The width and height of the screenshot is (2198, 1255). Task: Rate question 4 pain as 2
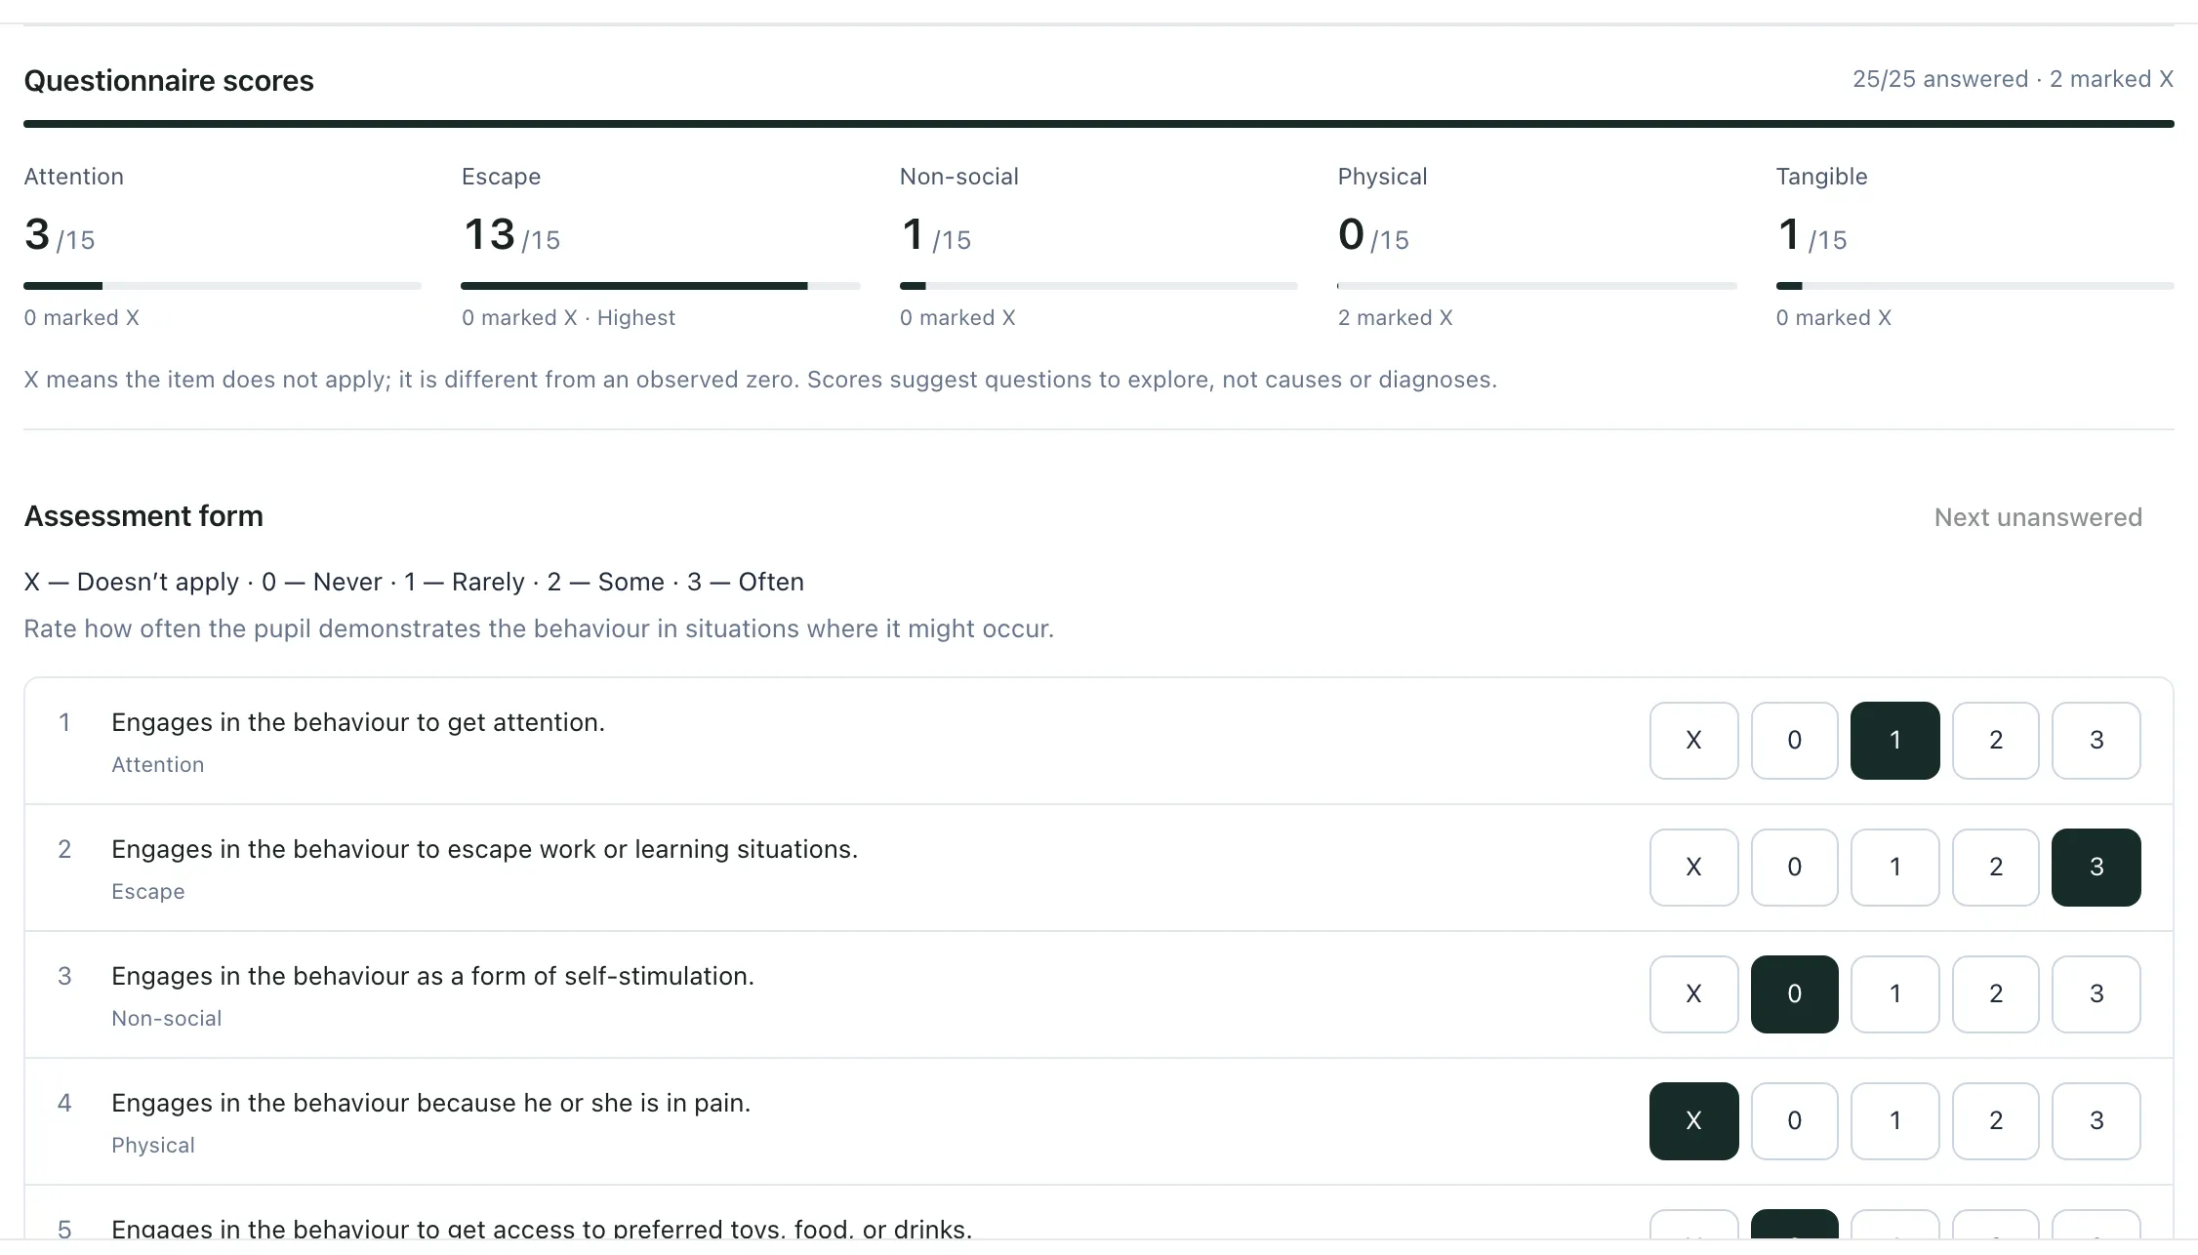pos(1995,1121)
